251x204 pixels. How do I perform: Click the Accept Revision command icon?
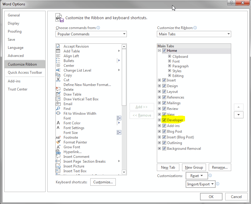coord(58,46)
